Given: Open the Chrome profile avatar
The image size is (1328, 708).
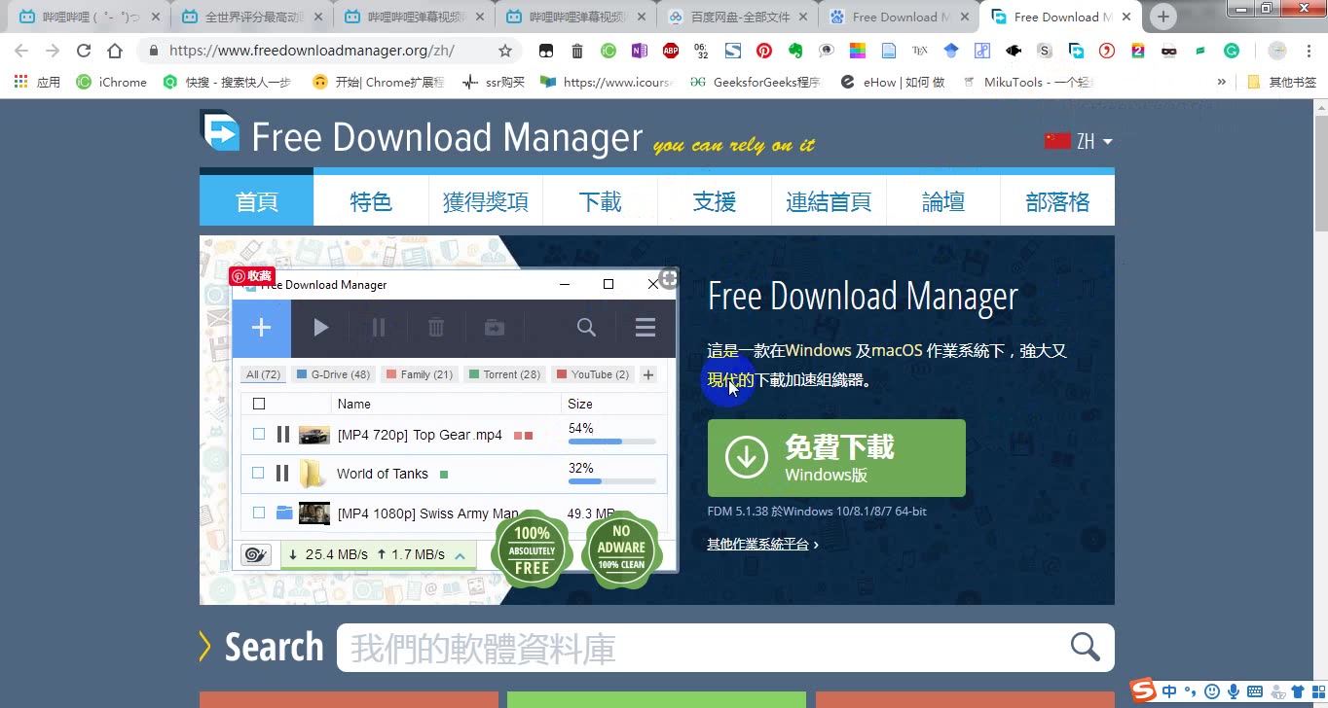Looking at the screenshot, I should click(x=1276, y=51).
